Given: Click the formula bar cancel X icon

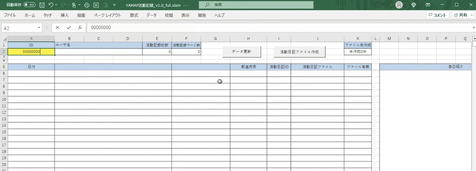Looking at the screenshot, I should coord(58,28).
